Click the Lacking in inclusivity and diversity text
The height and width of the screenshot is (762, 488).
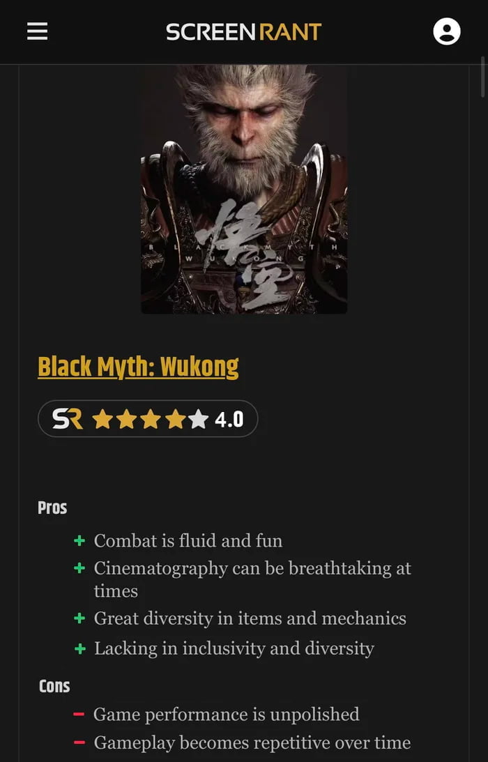pyautogui.click(x=234, y=648)
